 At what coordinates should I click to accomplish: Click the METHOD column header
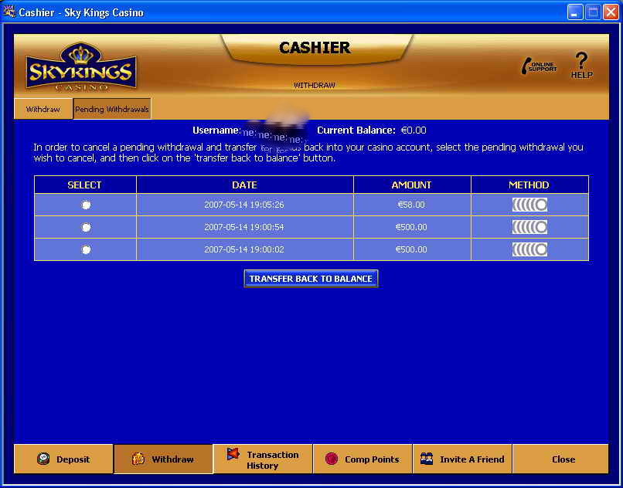click(529, 185)
